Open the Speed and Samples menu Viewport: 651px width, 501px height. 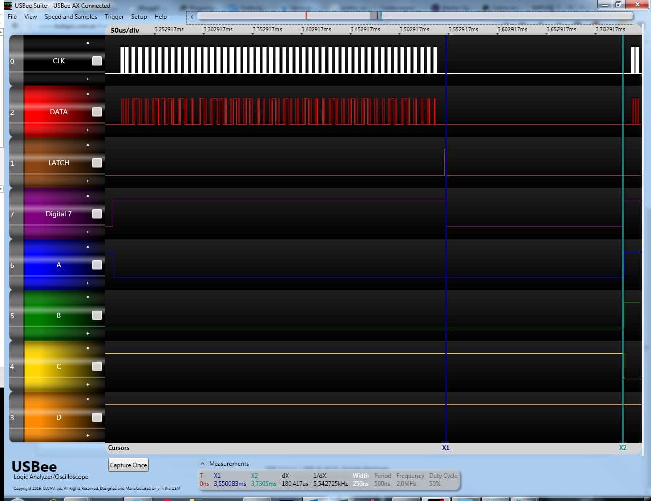point(71,17)
